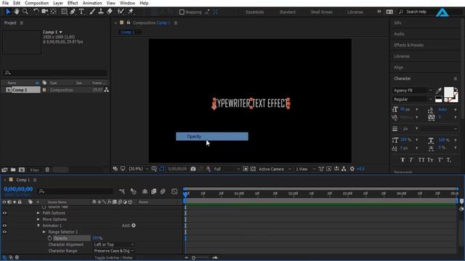The image size is (465, 261).
Task: Switch to Essentials workspace
Action: (255, 12)
